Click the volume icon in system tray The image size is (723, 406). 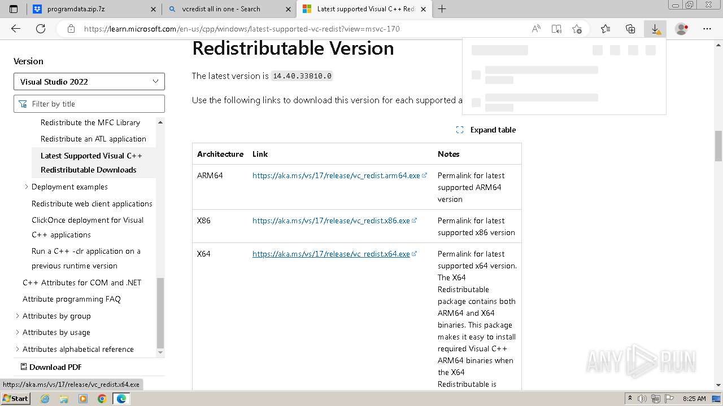642,399
